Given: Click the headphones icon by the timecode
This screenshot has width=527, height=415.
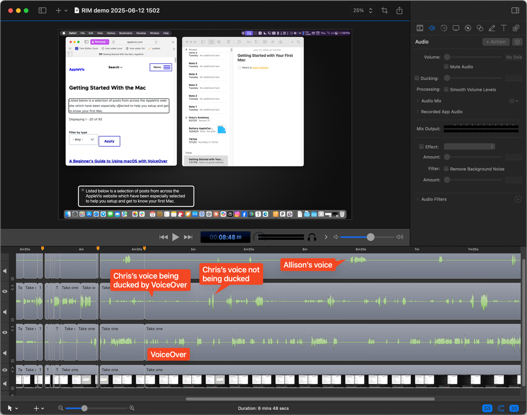Looking at the screenshot, I should tap(312, 237).
